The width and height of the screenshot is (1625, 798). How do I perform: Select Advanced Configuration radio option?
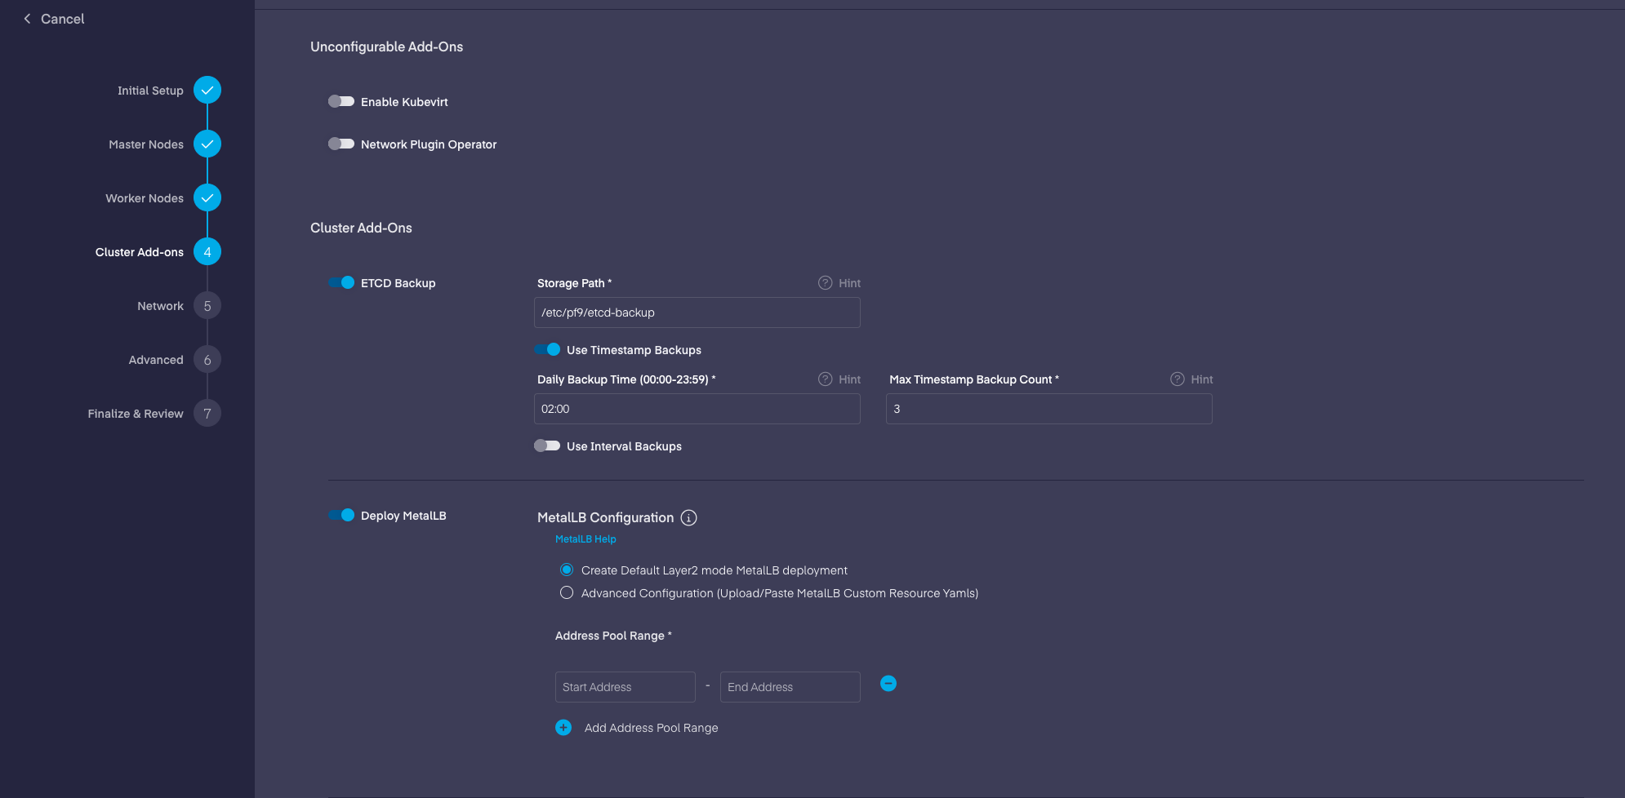click(567, 593)
